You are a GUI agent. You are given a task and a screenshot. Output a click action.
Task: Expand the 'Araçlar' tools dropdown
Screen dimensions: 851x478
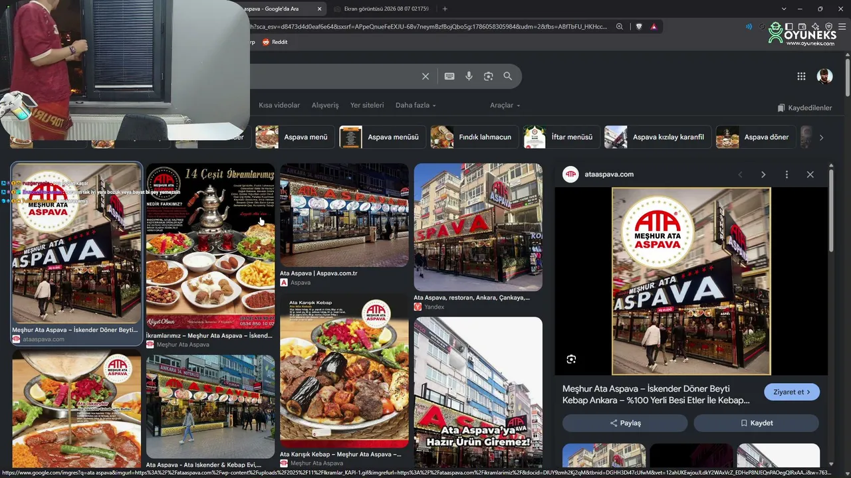click(x=505, y=106)
